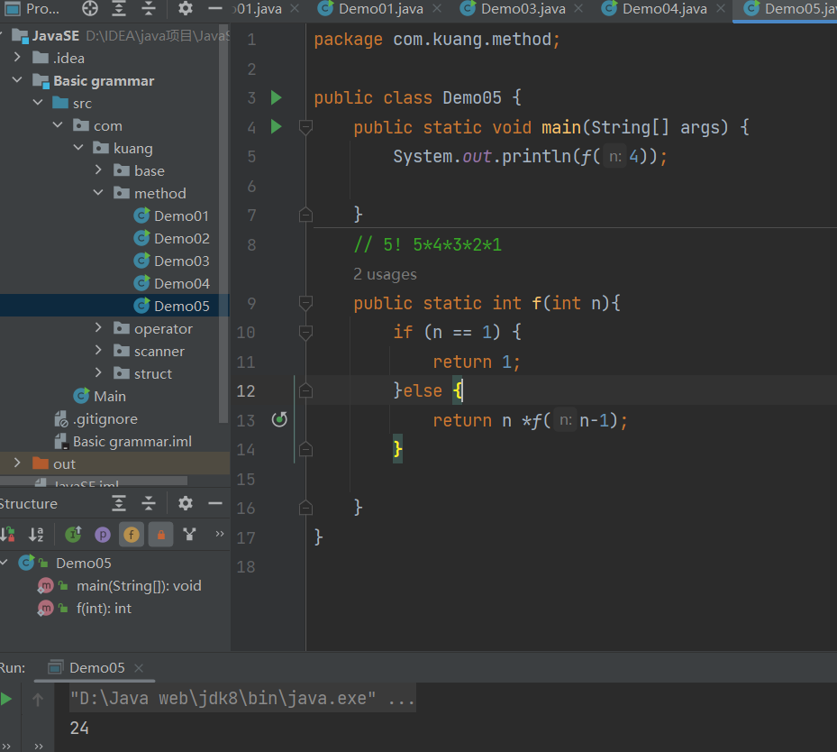
Task: Expand the operator package folder
Action: (x=99, y=328)
